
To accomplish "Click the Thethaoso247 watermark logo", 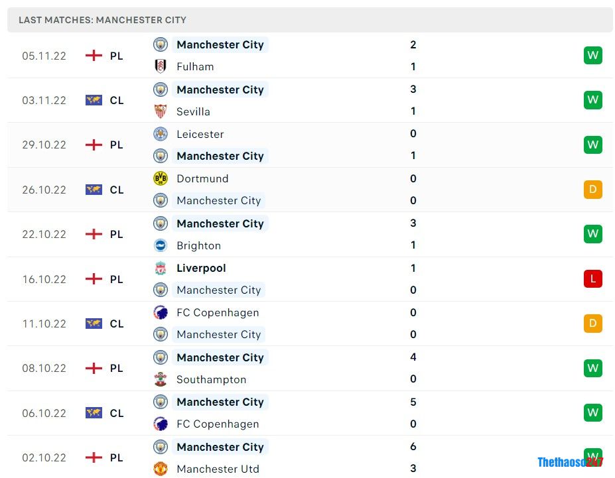I will [570, 462].
